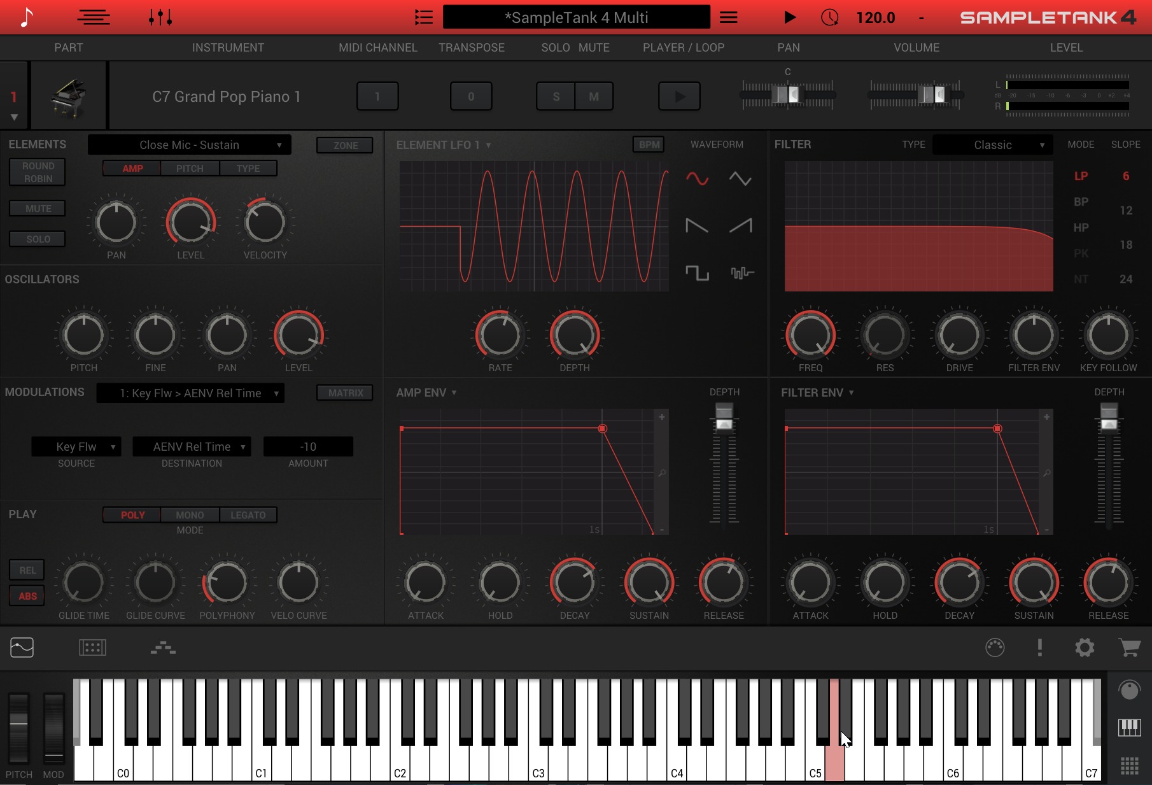The image size is (1152, 785).
Task: Select HP filter mode
Action: [1081, 227]
